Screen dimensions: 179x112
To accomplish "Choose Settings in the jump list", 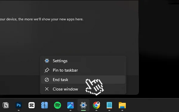I will (83, 61).
